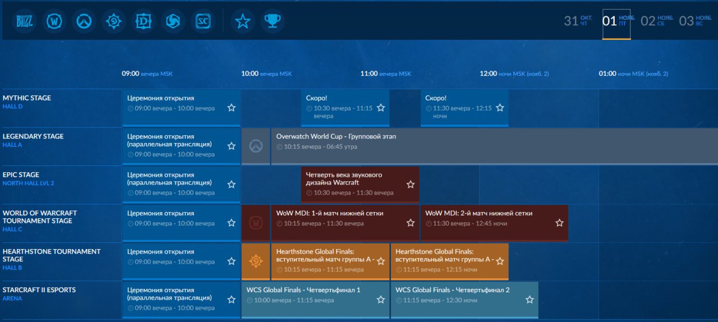Select Hearthstone Tournament Stage Hall B label
Image resolution: width=718 pixels, height=322 pixels.
pos(52,259)
